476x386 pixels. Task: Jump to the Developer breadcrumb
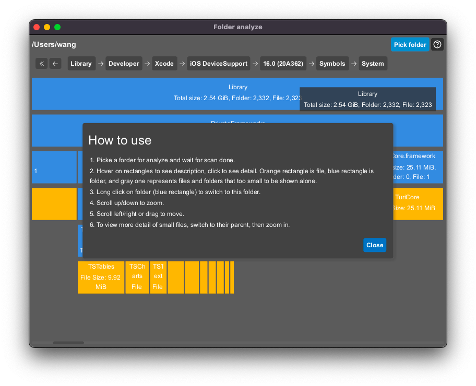tap(124, 64)
